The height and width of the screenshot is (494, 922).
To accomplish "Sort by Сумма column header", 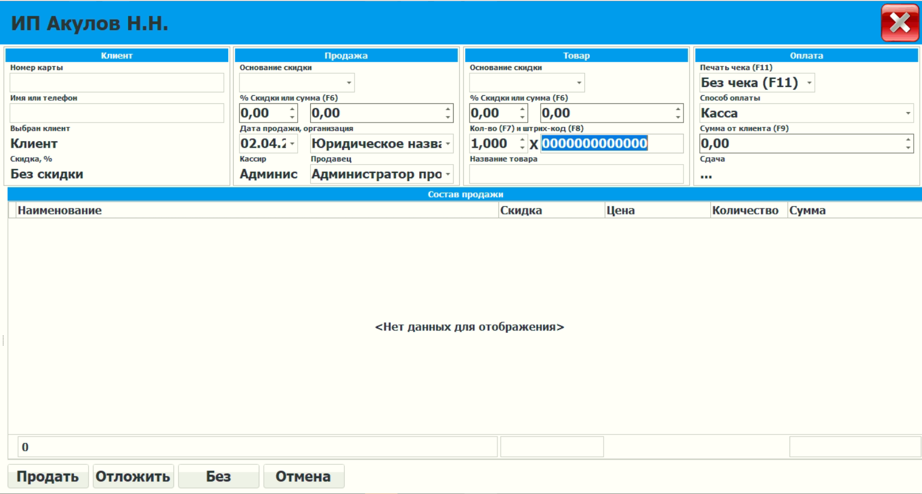I will point(855,210).
